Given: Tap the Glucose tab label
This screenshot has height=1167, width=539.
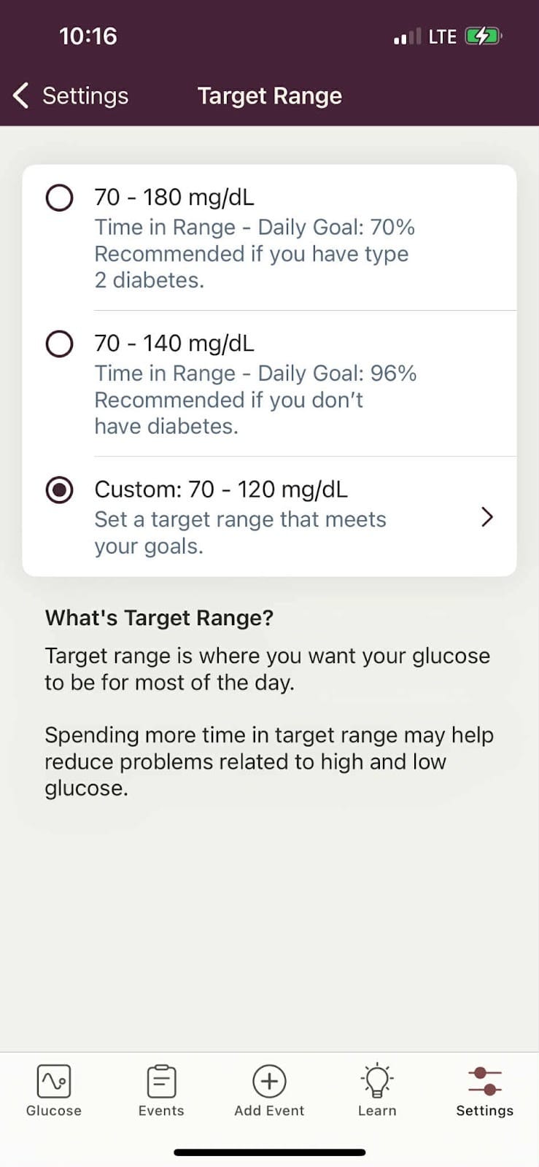Looking at the screenshot, I should [x=53, y=1111].
